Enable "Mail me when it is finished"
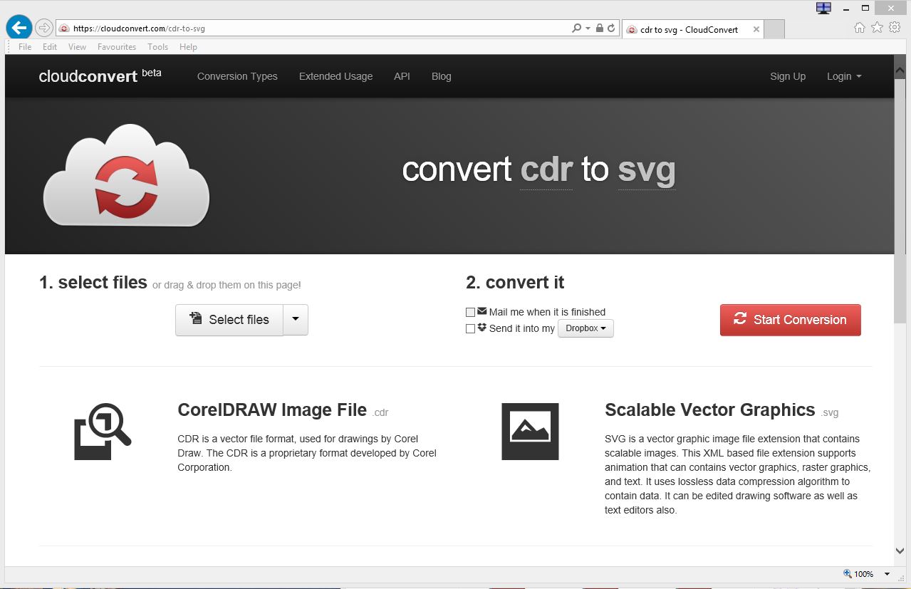The width and height of the screenshot is (911, 589). tap(470, 312)
